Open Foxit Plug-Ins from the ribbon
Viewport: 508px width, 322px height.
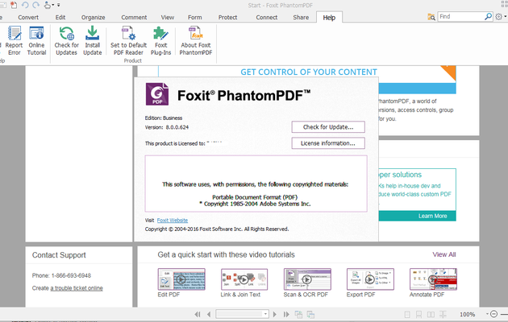click(x=161, y=40)
